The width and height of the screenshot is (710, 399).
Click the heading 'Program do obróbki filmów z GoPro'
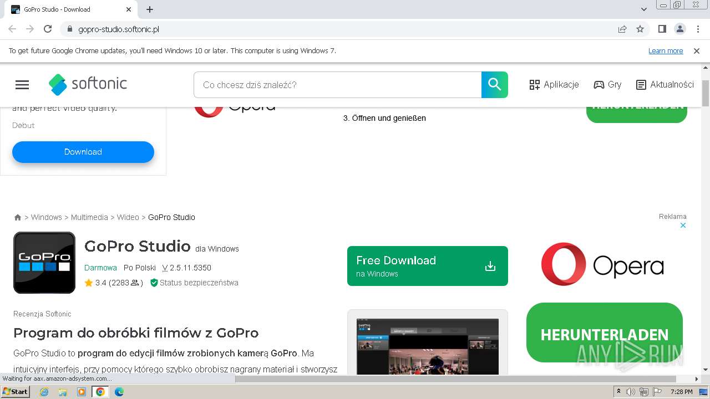tap(136, 333)
